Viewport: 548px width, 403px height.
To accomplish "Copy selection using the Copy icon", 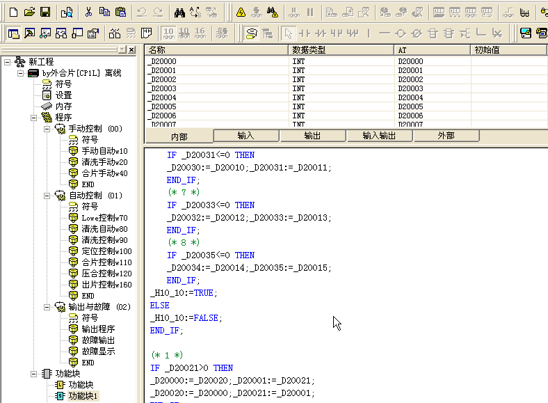I will coord(104,13).
